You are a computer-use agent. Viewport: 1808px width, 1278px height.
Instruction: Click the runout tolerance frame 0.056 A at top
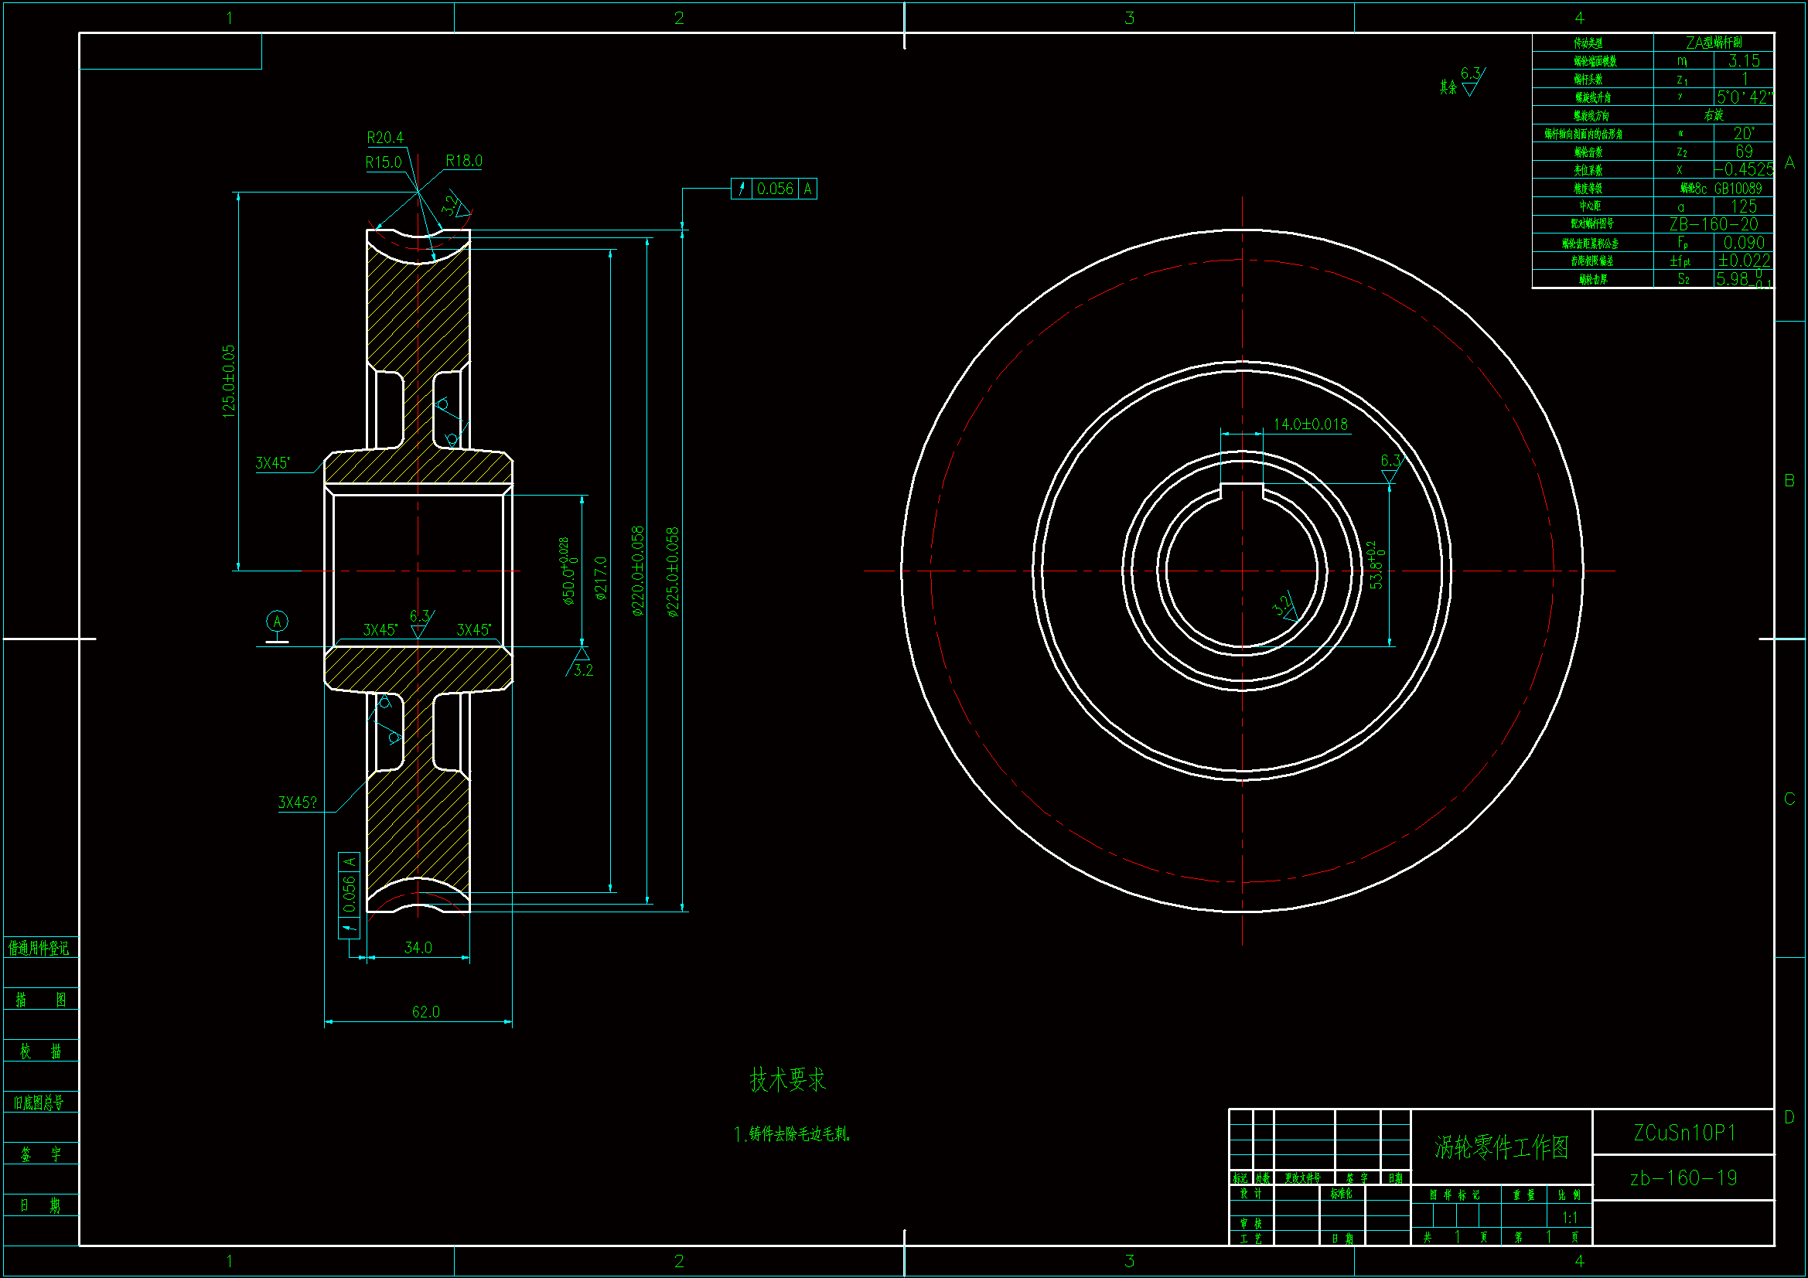[773, 189]
